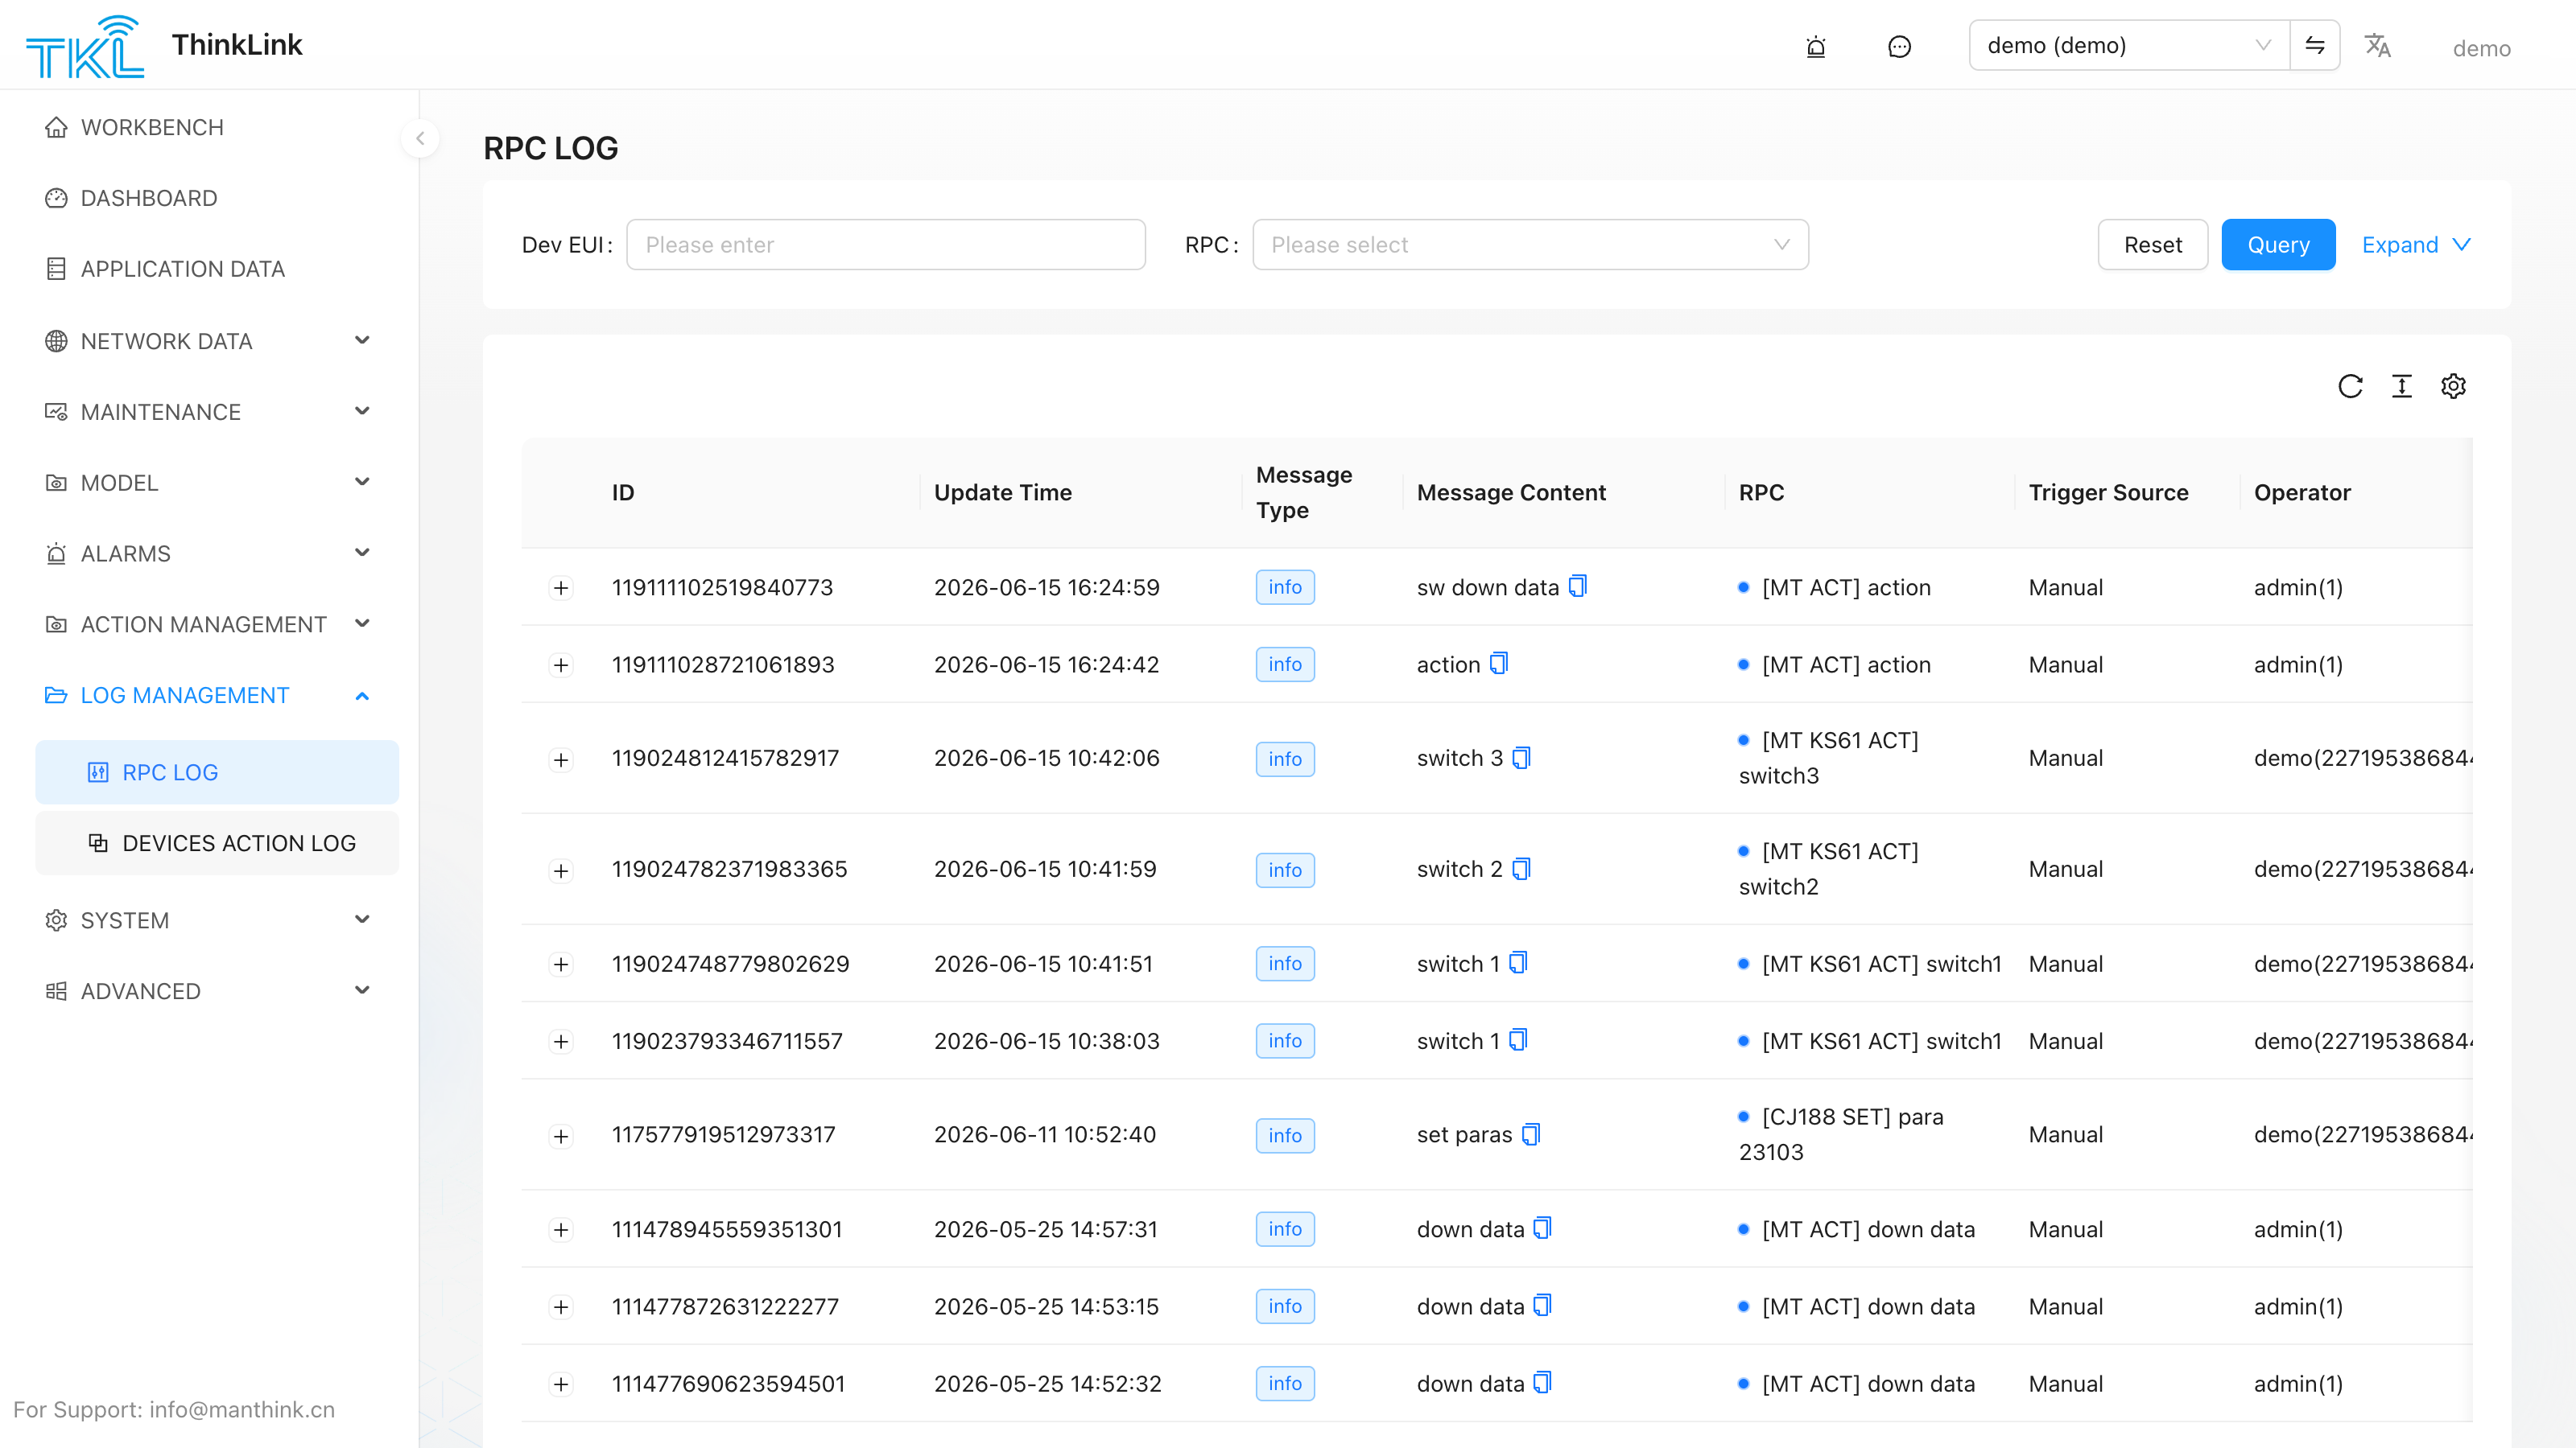Expand row 119023793346711557
2576x1448 pixels.
point(561,1041)
